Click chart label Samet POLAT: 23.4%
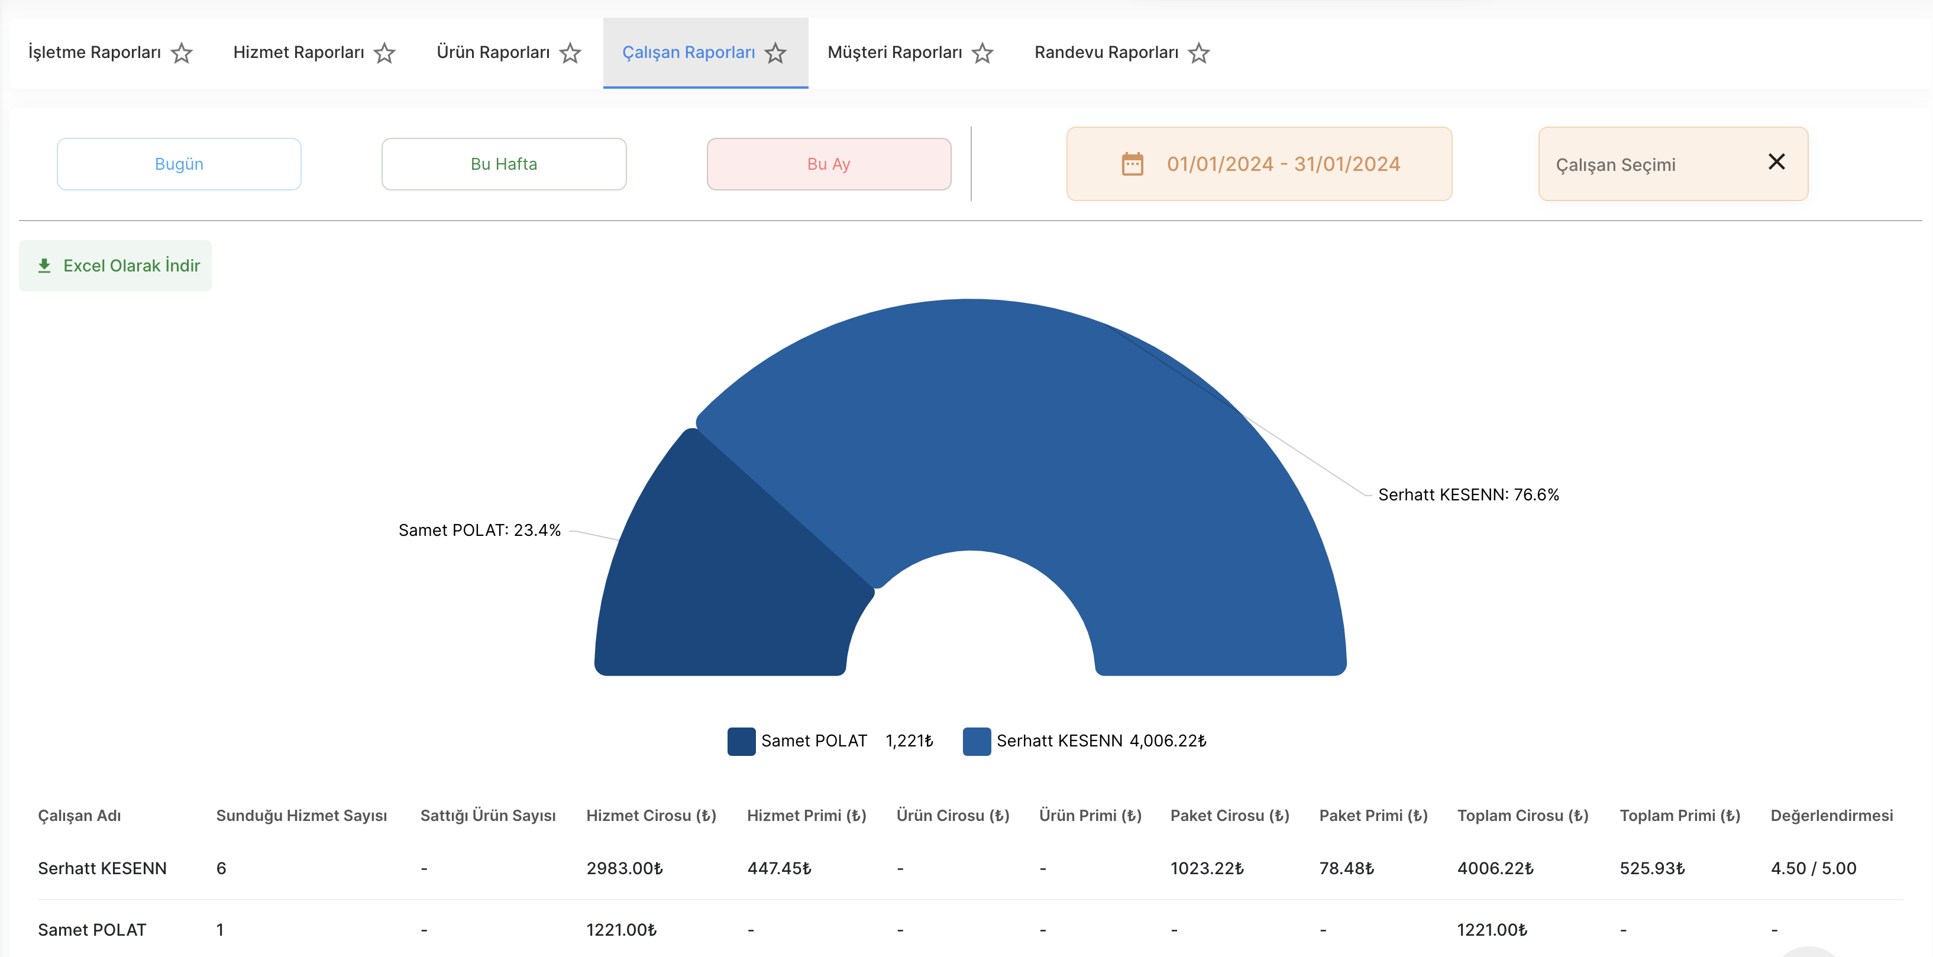Screen dimensions: 1933x957 point(480,530)
